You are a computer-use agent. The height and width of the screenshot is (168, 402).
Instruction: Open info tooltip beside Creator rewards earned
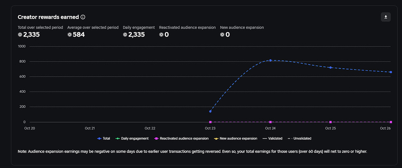click(83, 17)
